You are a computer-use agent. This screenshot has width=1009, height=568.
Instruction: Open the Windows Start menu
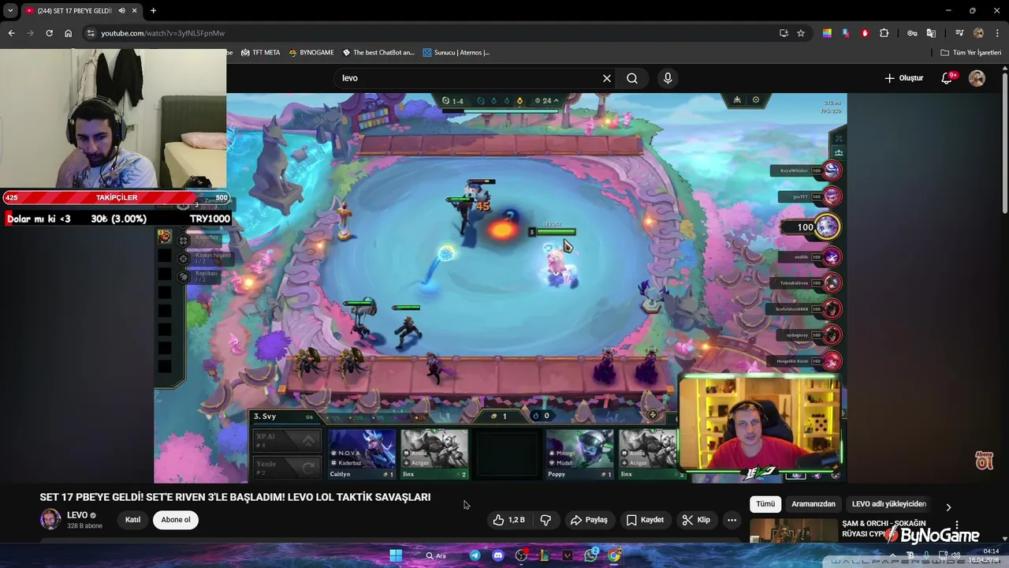point(396,555)
